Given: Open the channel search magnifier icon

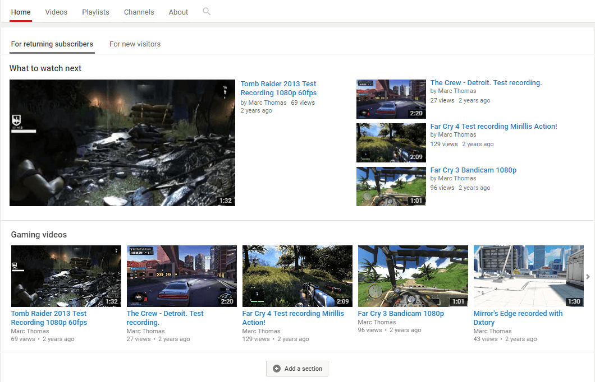Looking at the screenshot, I should [207, 11].
